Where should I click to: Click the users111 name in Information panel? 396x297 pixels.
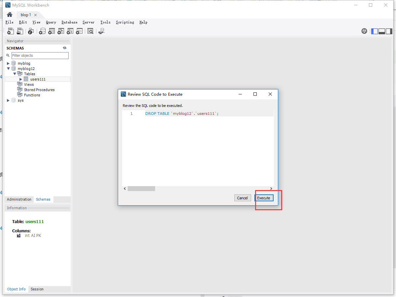34,222
